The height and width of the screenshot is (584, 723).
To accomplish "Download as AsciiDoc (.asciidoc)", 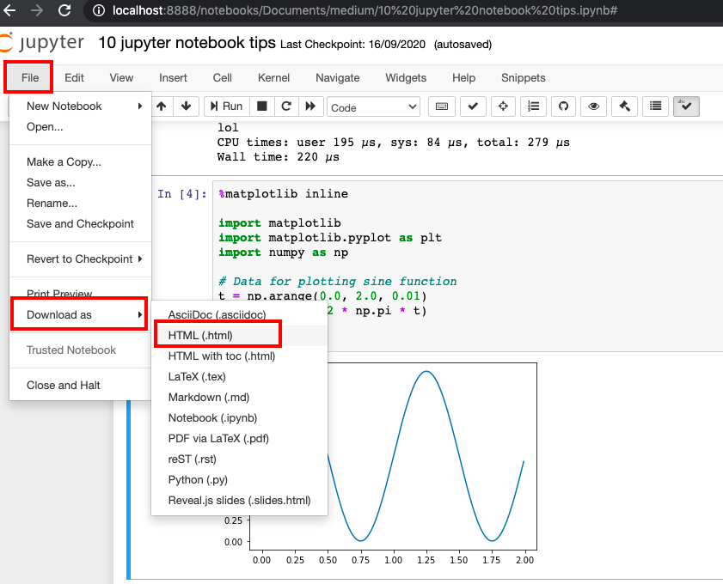I will (239, 315).
